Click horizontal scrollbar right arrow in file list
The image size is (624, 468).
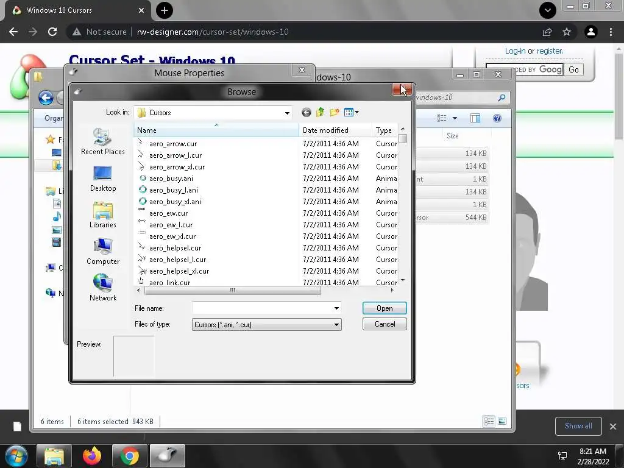point(392,290)
